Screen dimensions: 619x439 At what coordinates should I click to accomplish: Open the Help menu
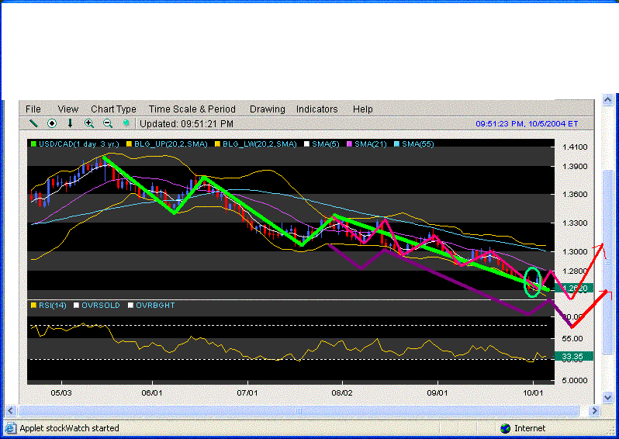362,109
